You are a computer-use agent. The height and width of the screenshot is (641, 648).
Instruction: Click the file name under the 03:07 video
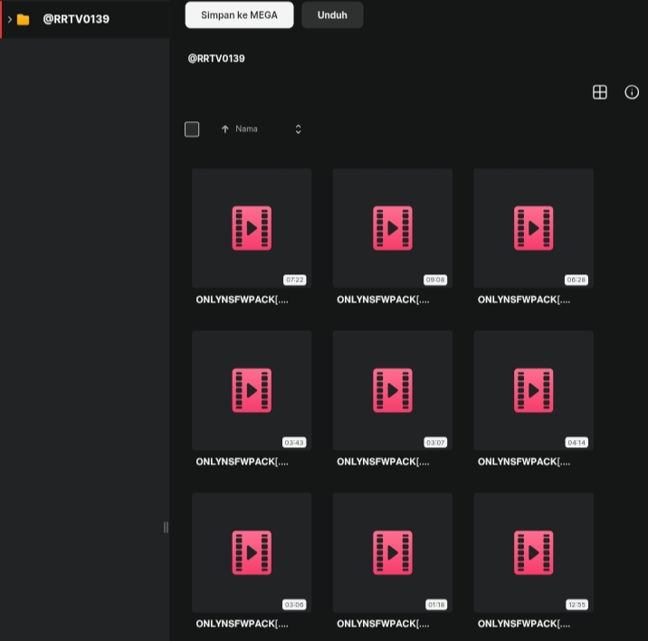pyautogui.click(x=383, y=462)
